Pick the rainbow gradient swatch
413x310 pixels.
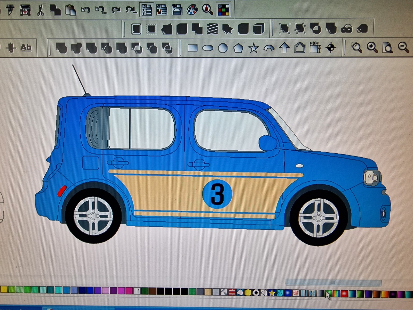pyautogui.click(x=336, y=293)
